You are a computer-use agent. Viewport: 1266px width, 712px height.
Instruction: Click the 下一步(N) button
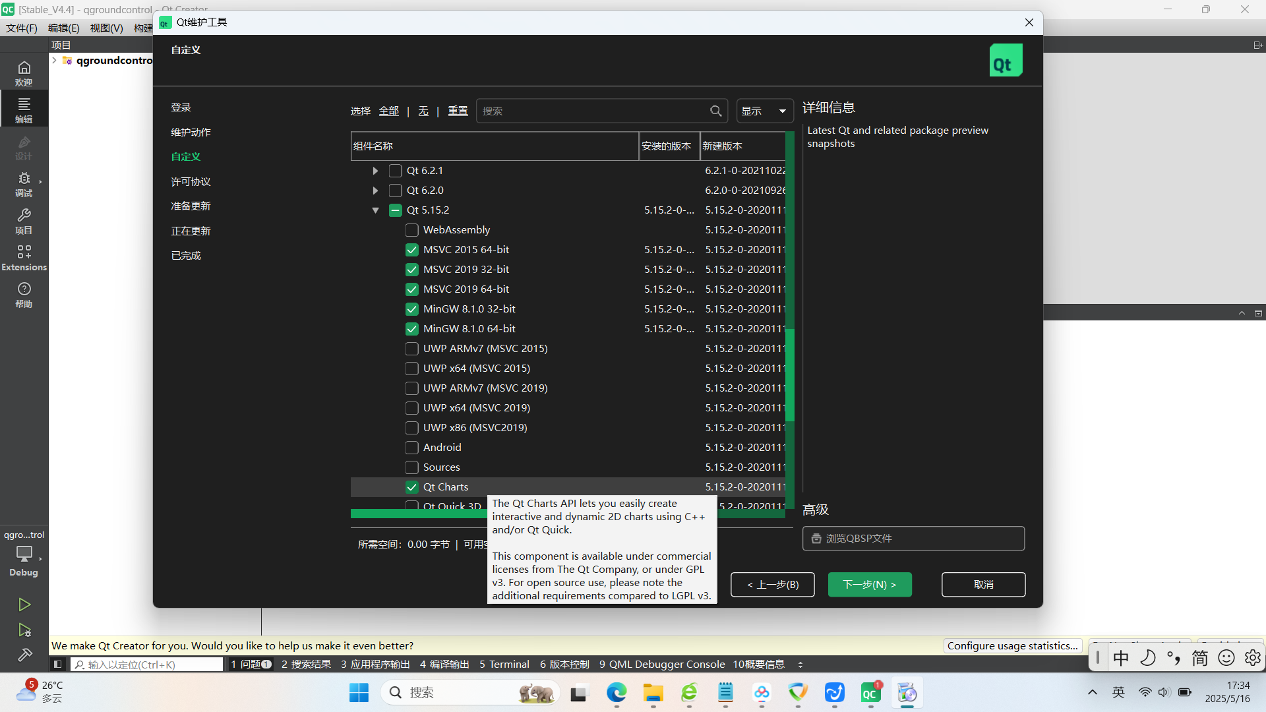pos(870,585)
